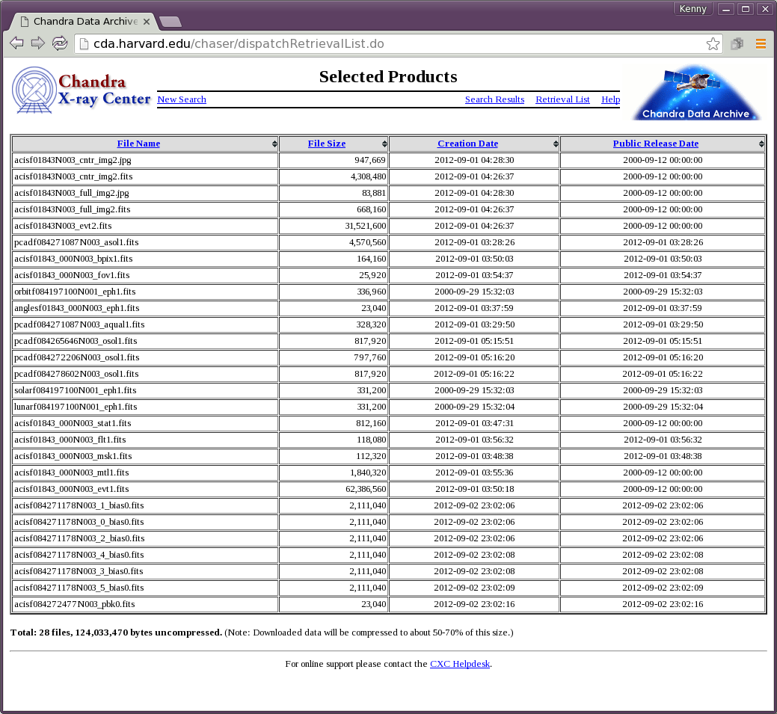Select acisf01843_000N003_stat1.fits file name
Image resolution: width=777 pixels, height=714 pixels.
pos(73,422)
